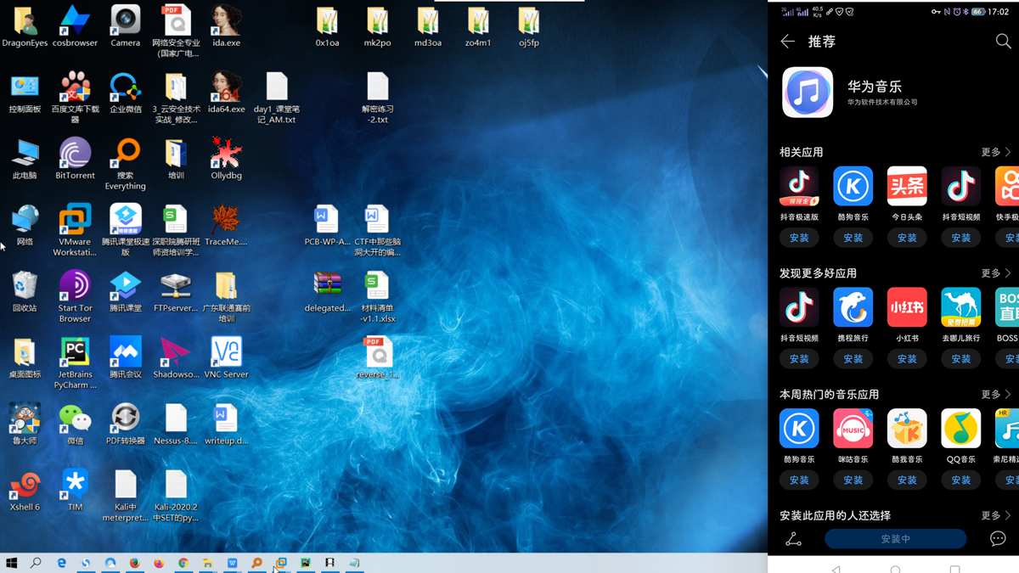Launch cosbrowser from the desktop
This screenshot has height=573, width=1019.
[x=75, y=26]
